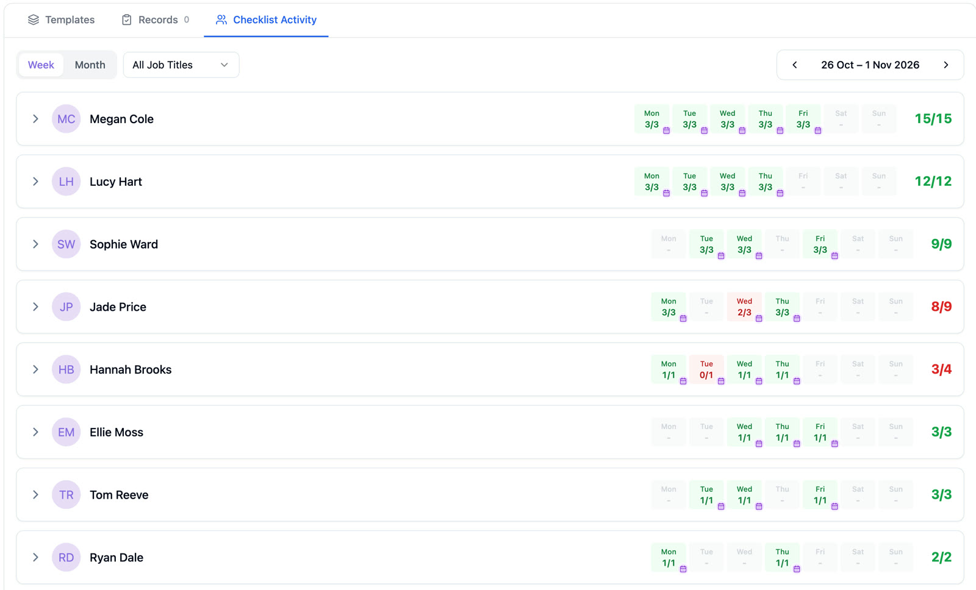Select Tom Reeve's Tue 1/1 cell
Viewport: 976px width, 590px height.
point(706,495)
